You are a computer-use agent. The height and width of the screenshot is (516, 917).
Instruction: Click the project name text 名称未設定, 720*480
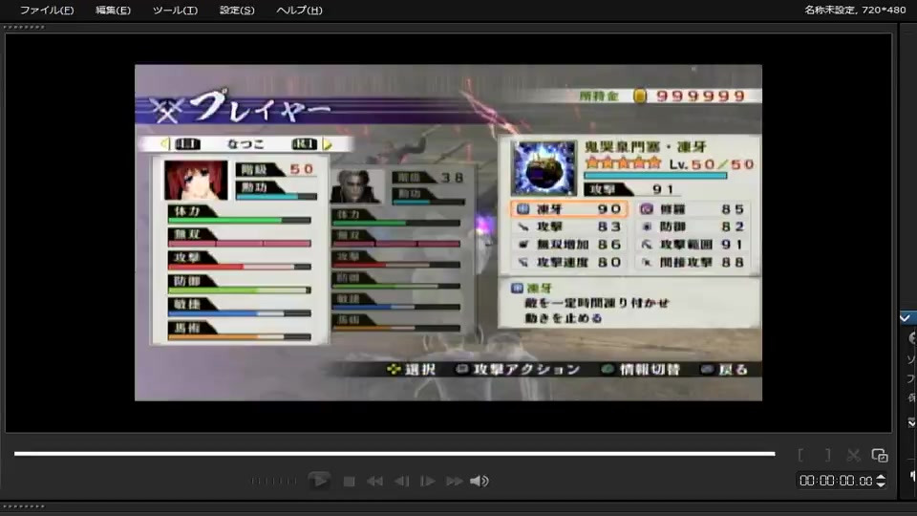coord(855,10)
